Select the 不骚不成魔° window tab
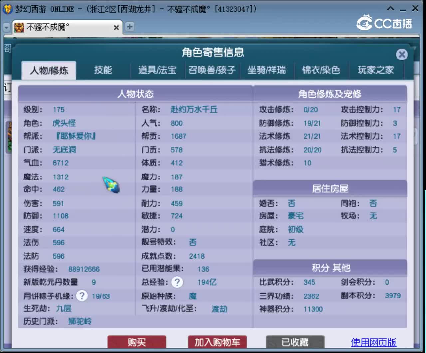This screenshot has width=426, height=353. (67, 27)
